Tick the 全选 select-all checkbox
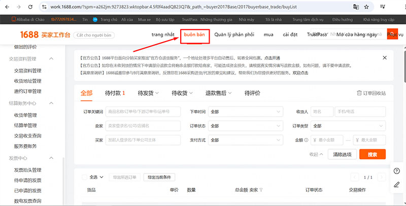The height and width of the screenshot is (206, 406). [x=85, y=177]
